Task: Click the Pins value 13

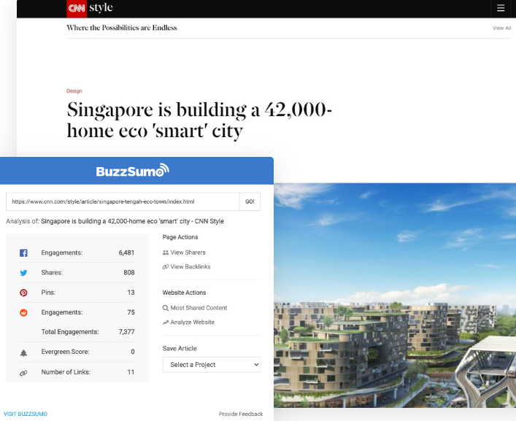Action: pyautogui.click(x=131, y=293)
